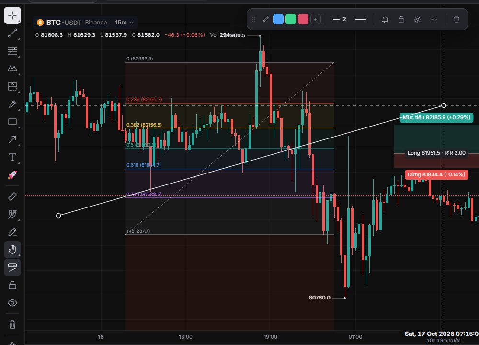Toggle the magnet snap mode
The image size is (479, 345).
pos(12,214)
